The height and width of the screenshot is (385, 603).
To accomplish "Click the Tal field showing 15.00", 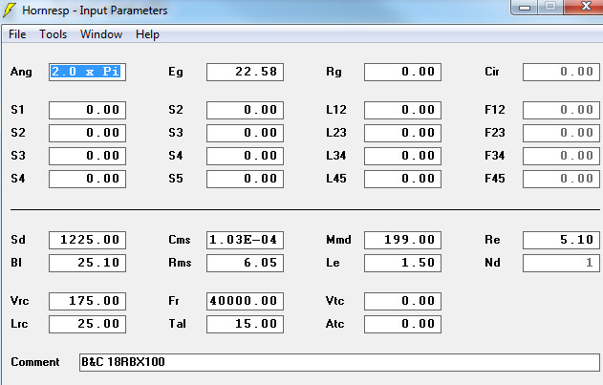I will click(245, 324).
